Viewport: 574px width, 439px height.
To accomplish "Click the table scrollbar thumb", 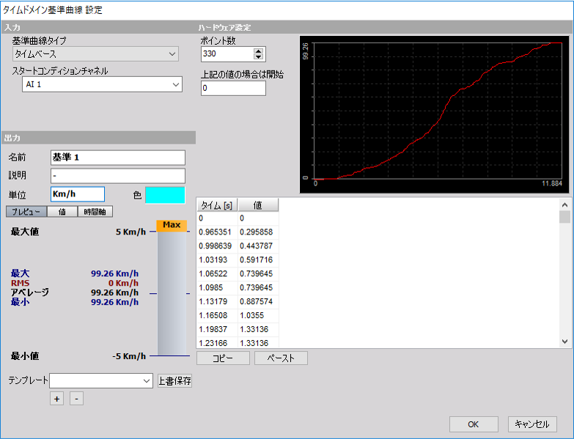I will 565,217.
